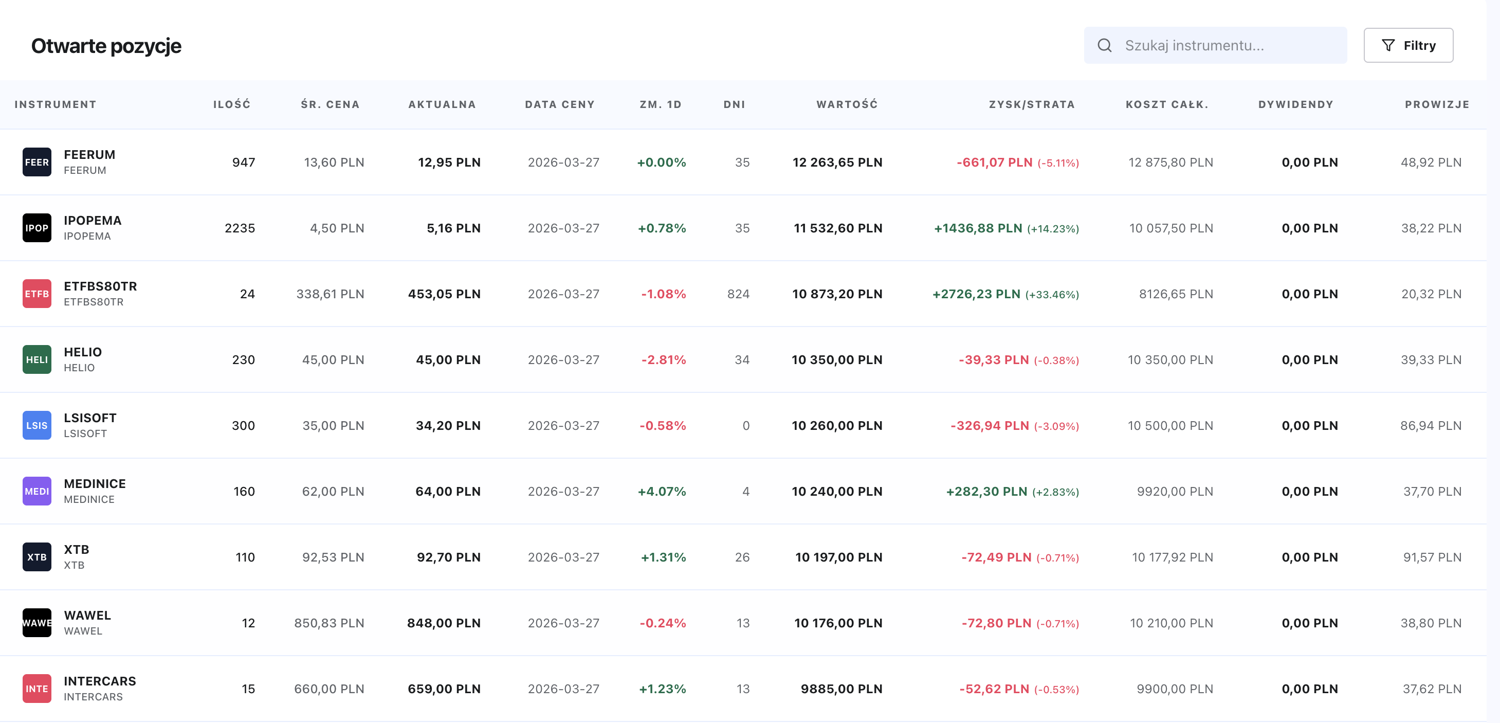Click MEDINICE total cost 9920,00 PLN
This screenshot has width=1500, height=723.
click(x=1175, y=492)
